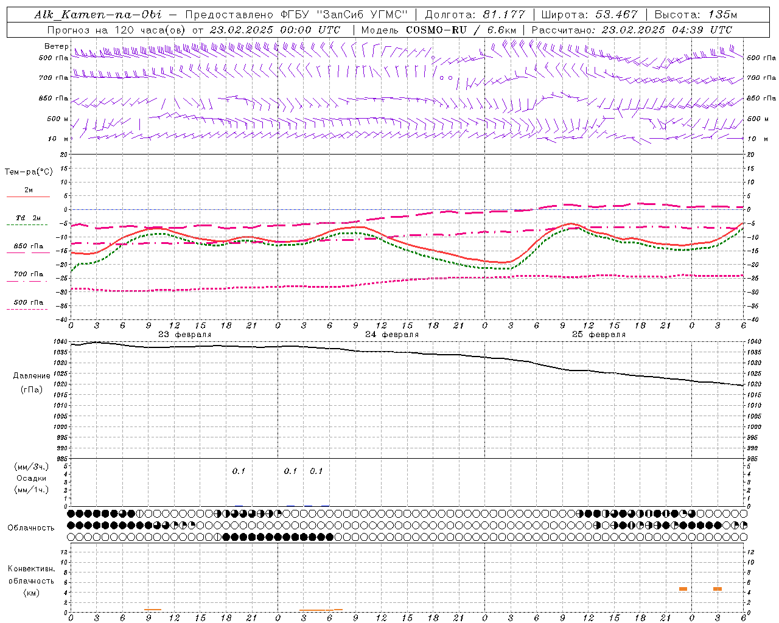The width and height of the screenshot is (779, 623).
Task: Click the orange convective block at 3h near chart end
Action: tap(718, 589)
